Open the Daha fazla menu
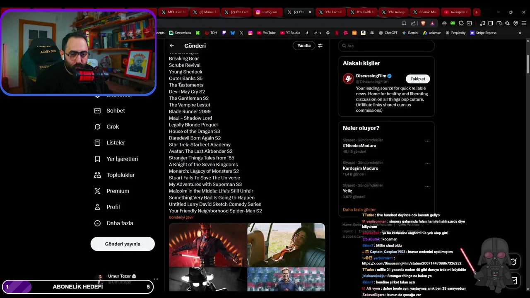530x298 pixels. click(113, 223)
